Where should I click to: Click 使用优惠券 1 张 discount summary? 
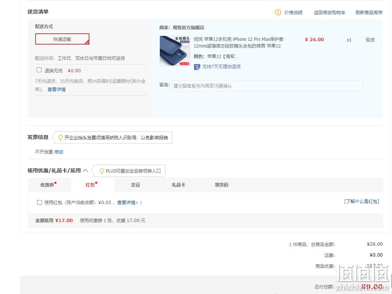pos(112,221)
